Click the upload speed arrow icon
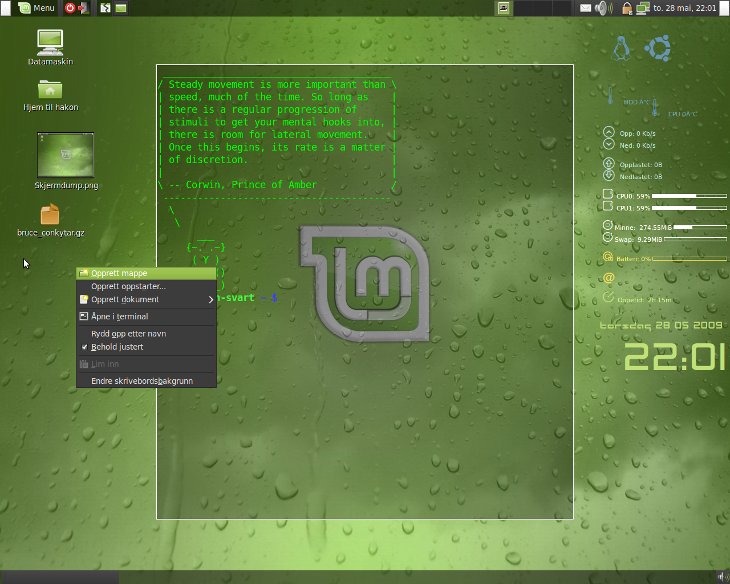The height and width of the screenshot is (584, 730). pyautogui.click(x=609, y=132)
